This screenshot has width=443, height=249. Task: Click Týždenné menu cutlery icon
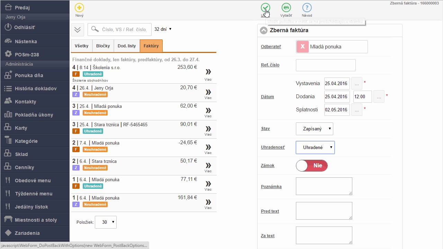(x=8, y=193)
